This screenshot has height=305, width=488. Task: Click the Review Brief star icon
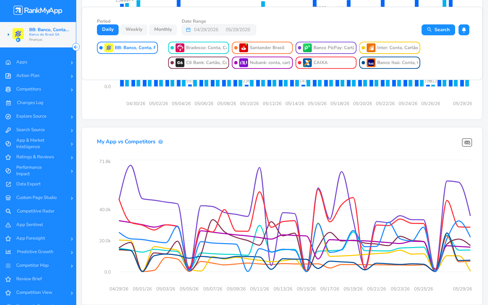(8, 279)
